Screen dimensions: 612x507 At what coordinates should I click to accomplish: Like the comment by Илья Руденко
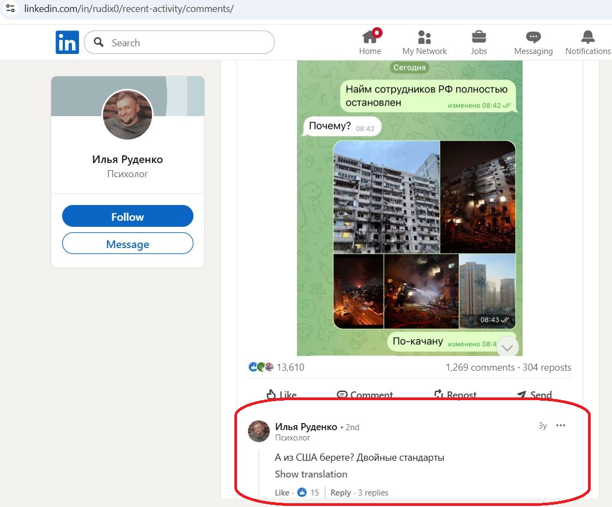pyautogui.click(x=282, y=493)
